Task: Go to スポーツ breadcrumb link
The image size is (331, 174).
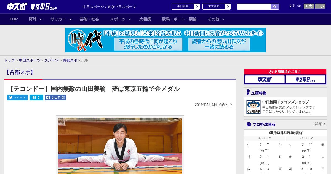Action: pyautogui.click(x=52, y=60)
